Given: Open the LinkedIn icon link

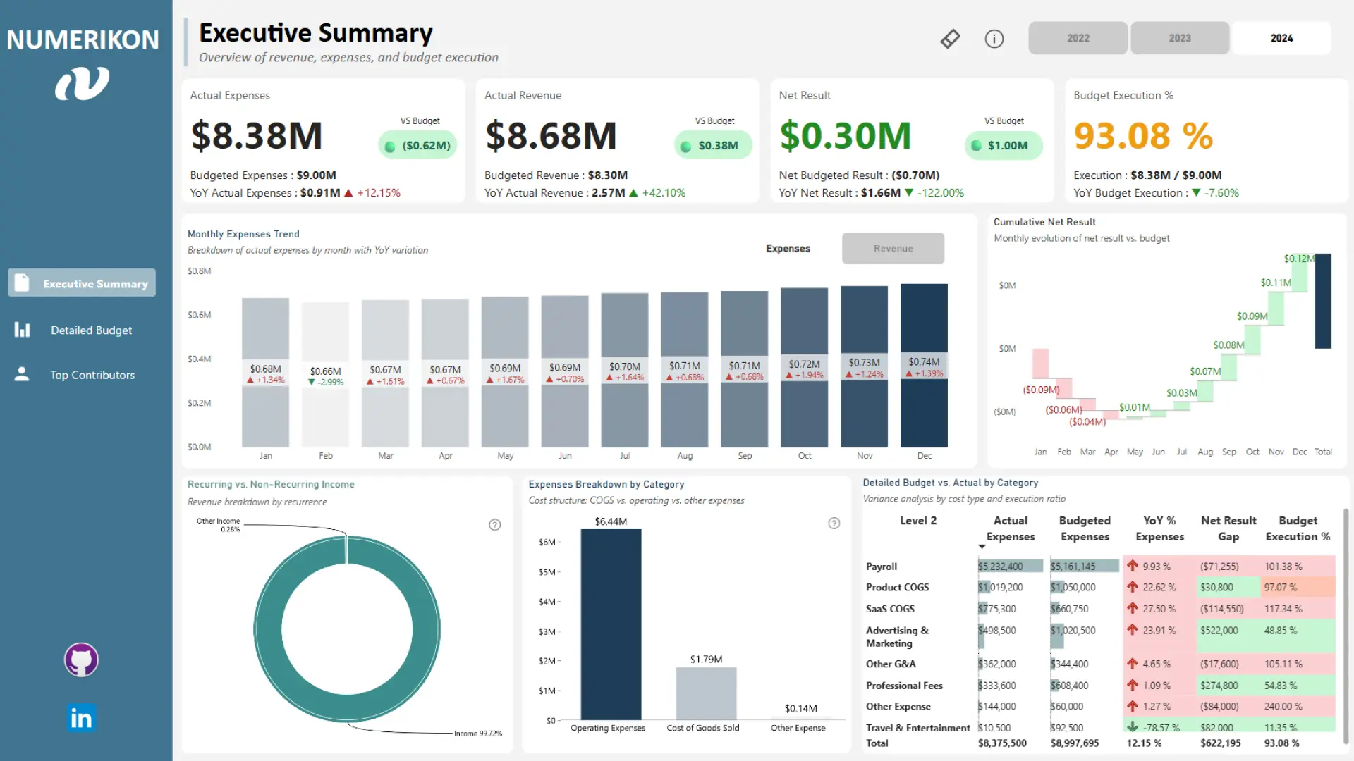Looking at the screenshot, I should 81,718.
